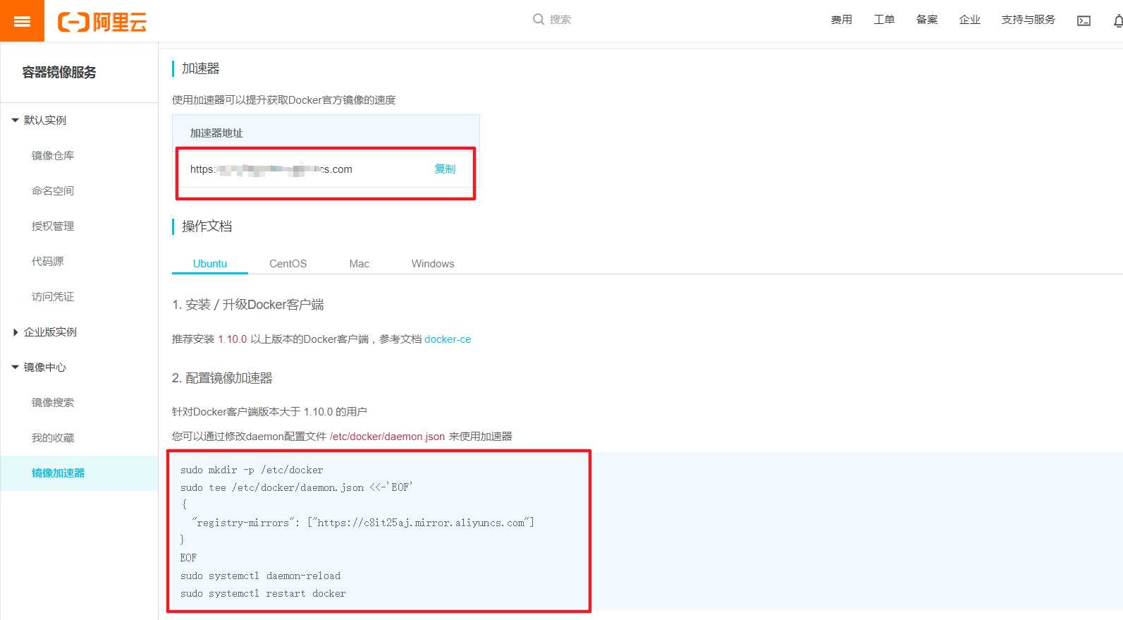Click the 加速器地址 header label
Screen dimensions: 1123x620
click(x=216, y=133)
